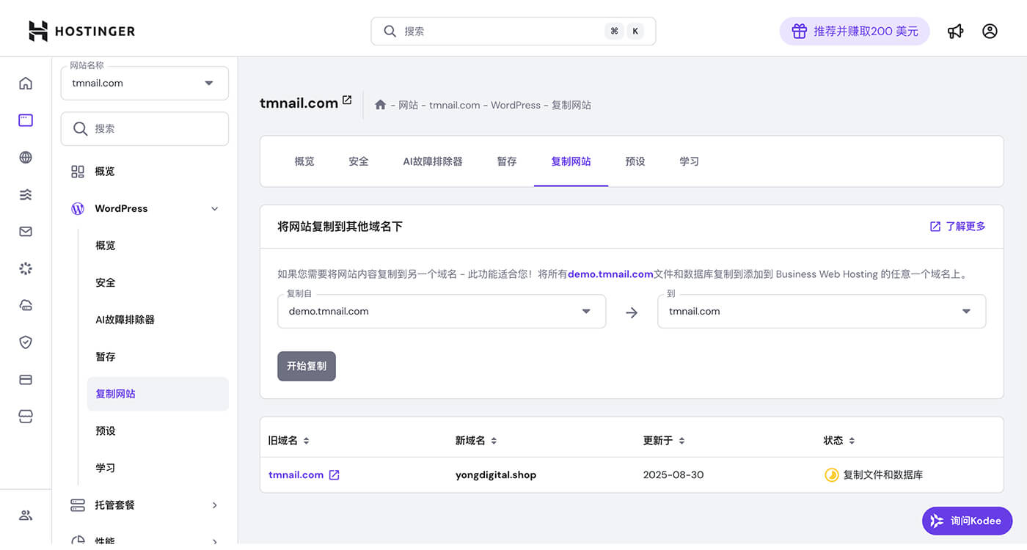
Task: Click the gift icon in referral banner
Action: coord(799,32)
